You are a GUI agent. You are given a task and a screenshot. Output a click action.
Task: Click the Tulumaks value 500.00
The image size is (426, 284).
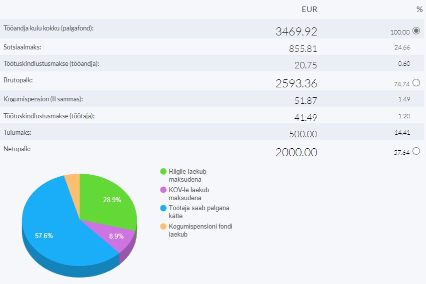click(x=303, y=134)
